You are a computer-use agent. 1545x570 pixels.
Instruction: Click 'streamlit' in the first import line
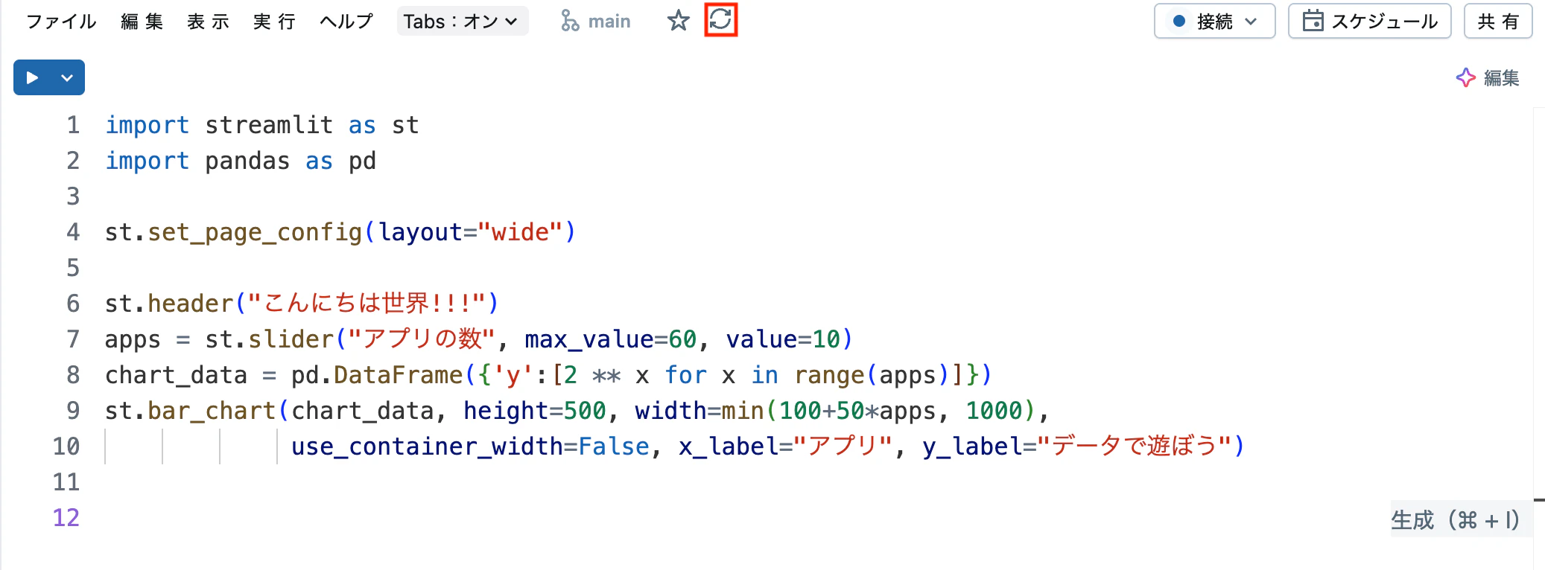(269, 125)
